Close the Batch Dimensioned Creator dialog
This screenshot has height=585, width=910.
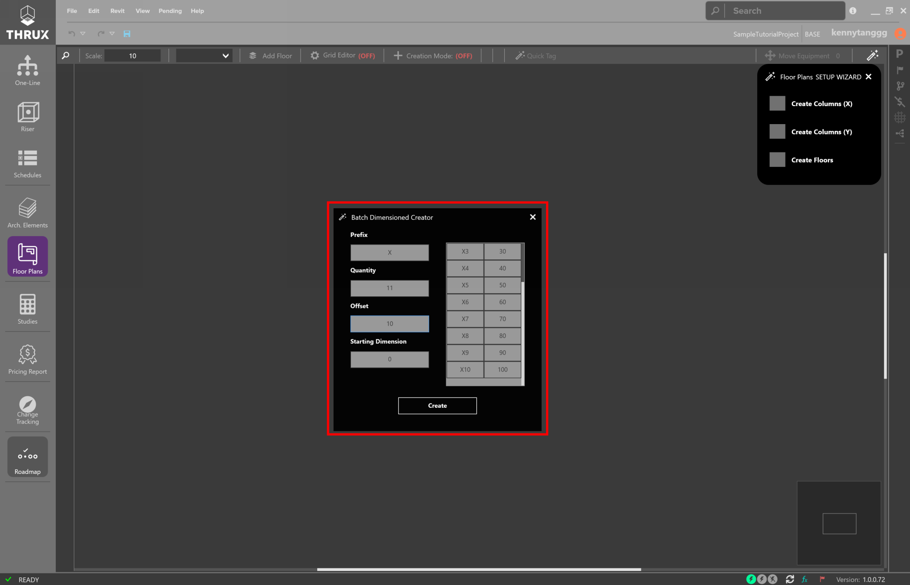click(x=533, y=217)
